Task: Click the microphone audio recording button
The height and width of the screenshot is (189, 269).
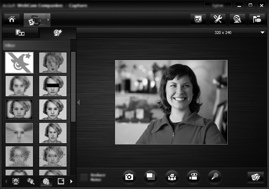Action: point(215,177)
